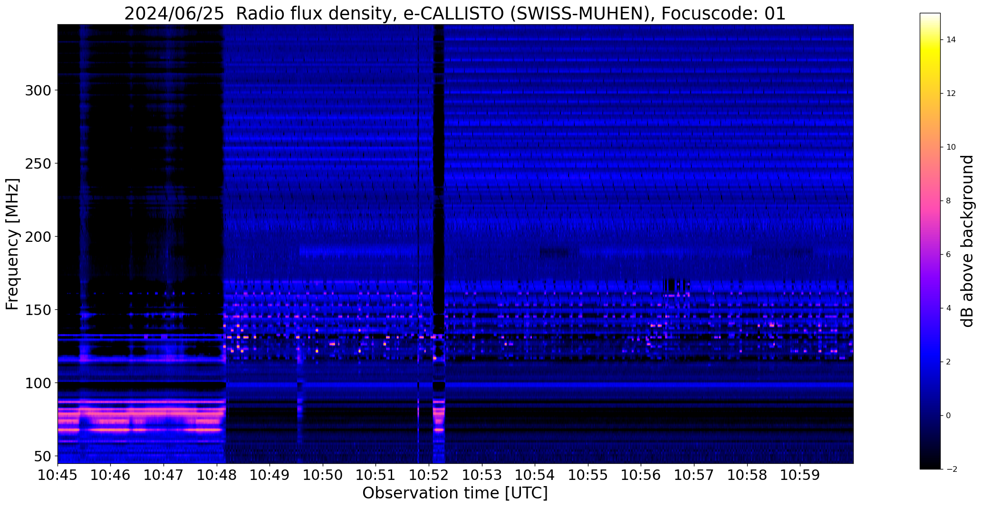This screenshot has height=507, width=982.
Task: Click the 10:50 time tick label
Action: (x=323, y=475)
